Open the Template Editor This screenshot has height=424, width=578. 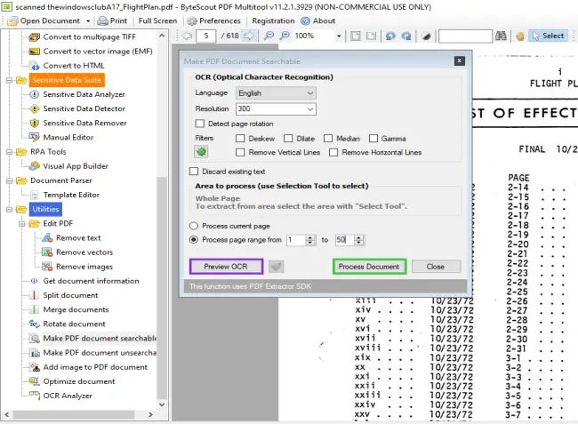coord(71,195)
